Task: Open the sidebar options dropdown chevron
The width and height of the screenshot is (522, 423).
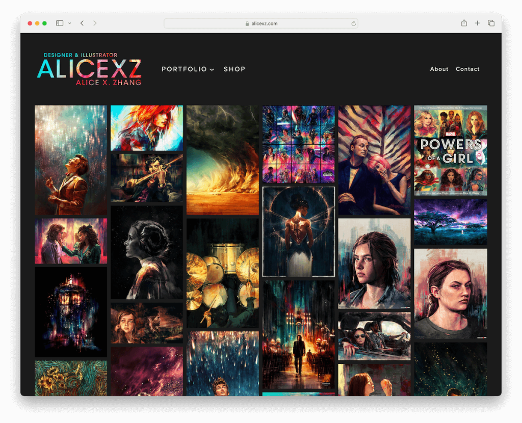Action: [69, 23]
